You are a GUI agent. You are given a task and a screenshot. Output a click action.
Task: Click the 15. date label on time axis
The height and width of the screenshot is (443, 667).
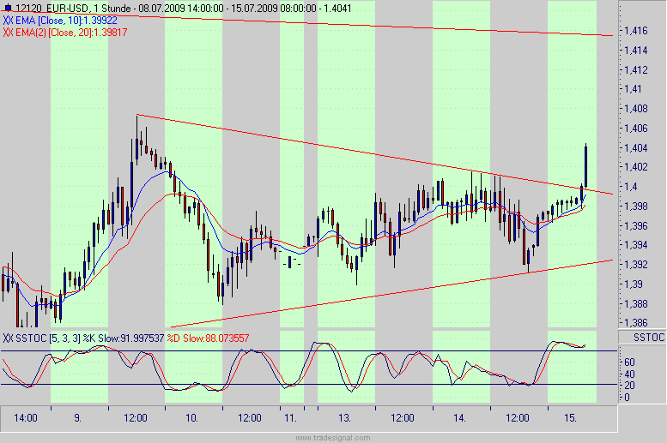pyautogui.click(x=571, y=418)
